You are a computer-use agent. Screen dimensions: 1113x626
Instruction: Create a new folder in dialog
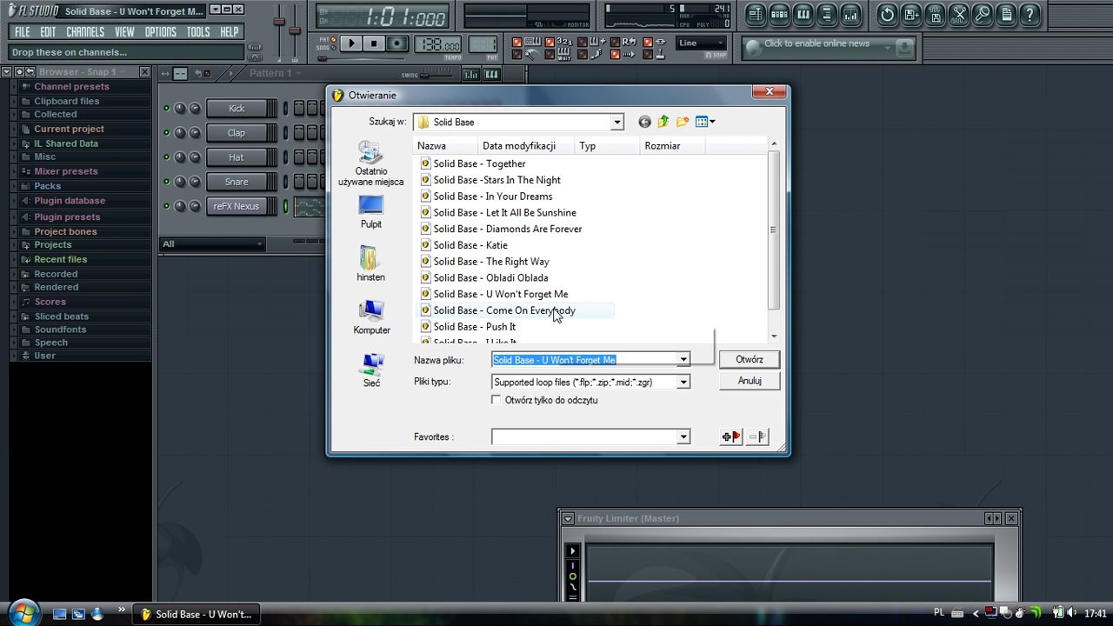coord(683,122)
